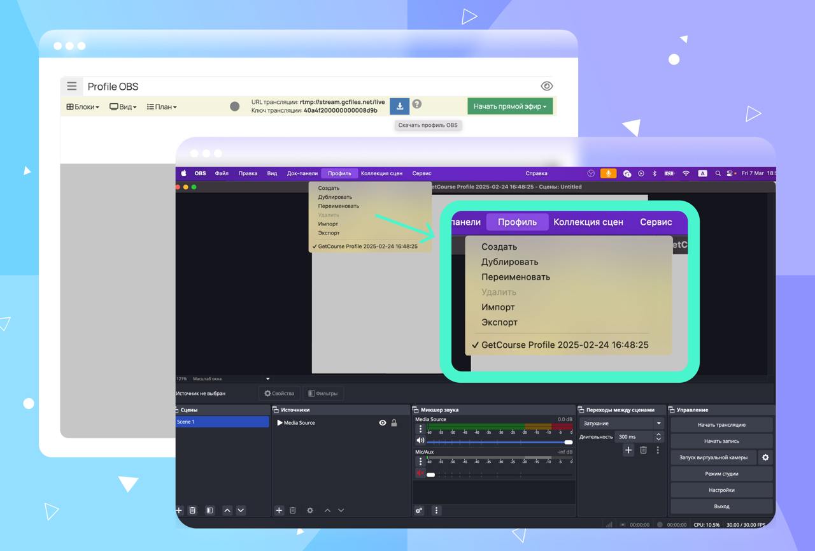
Task: Open scene filters icon in Scenes panel
Action: [209, 510]
